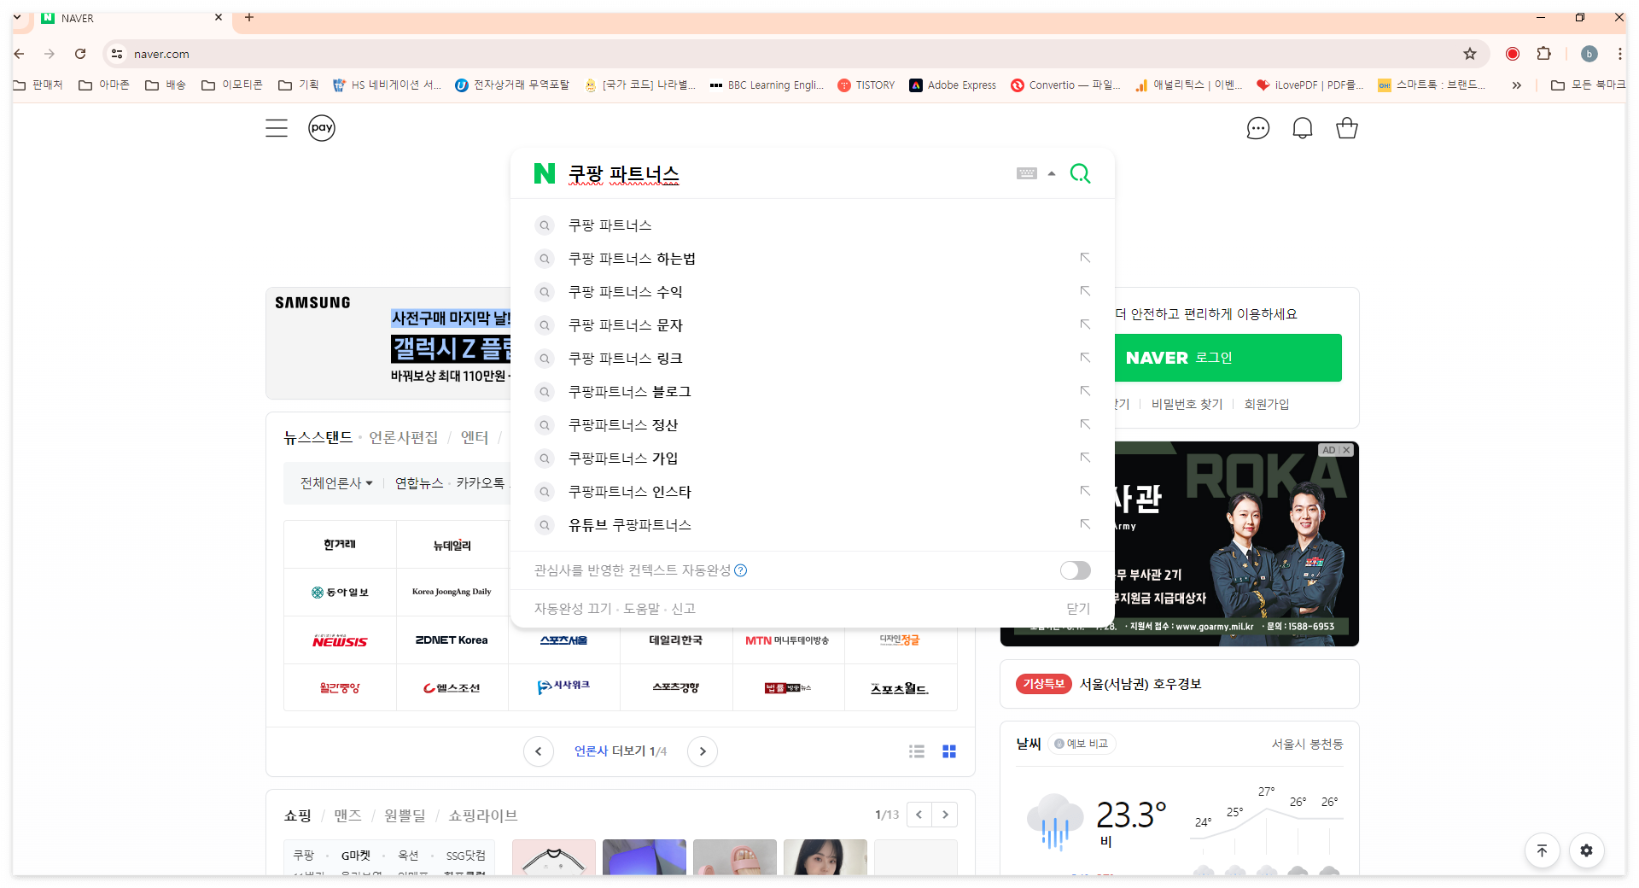Image resolution: width=1639 pixels, height=888 pixels.
Task: Open 한겨레 press tile
Action: click(340, 545)
